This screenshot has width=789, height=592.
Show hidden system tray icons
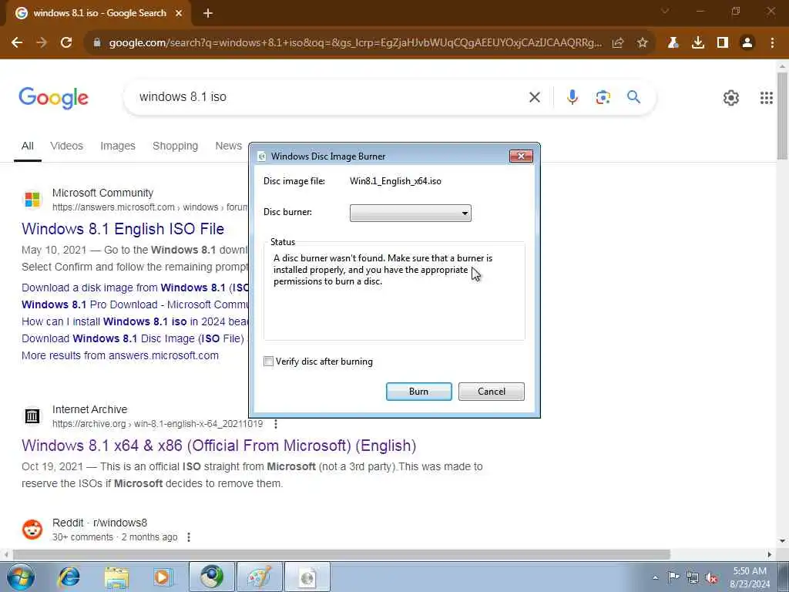[x=655, y=577]
